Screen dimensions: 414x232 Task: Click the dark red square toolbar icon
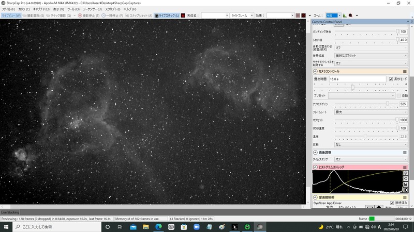304,15
